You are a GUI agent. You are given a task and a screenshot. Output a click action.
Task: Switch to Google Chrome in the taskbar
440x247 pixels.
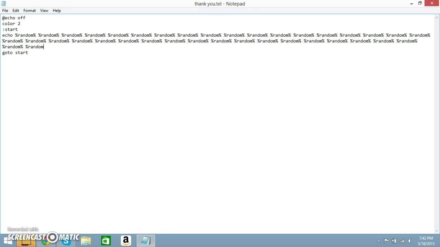pos(45,242)
